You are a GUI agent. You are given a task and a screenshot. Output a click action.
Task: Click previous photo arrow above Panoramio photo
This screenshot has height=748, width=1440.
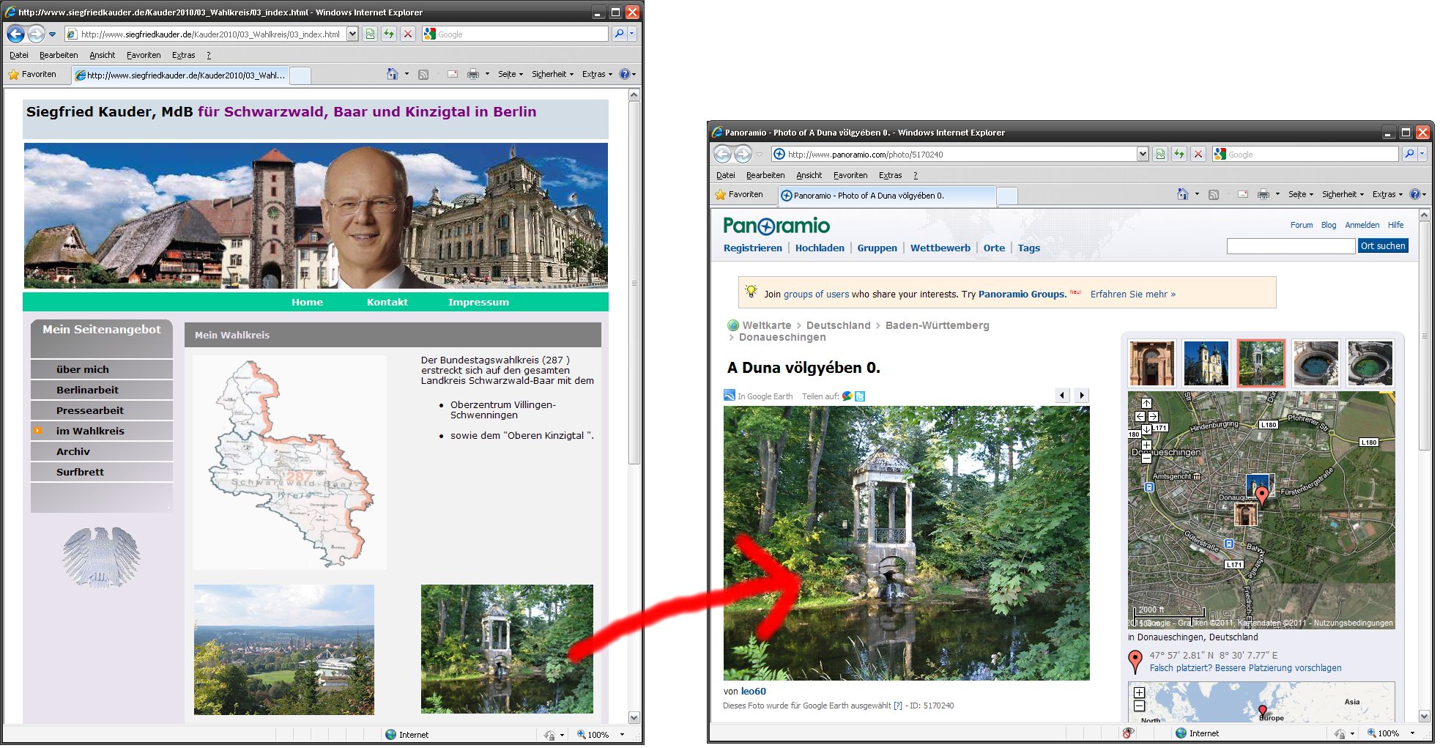pos(1062,395)
